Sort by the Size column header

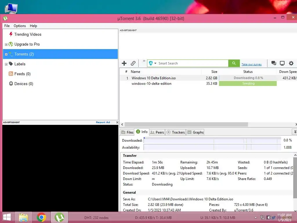coord(210,72)
